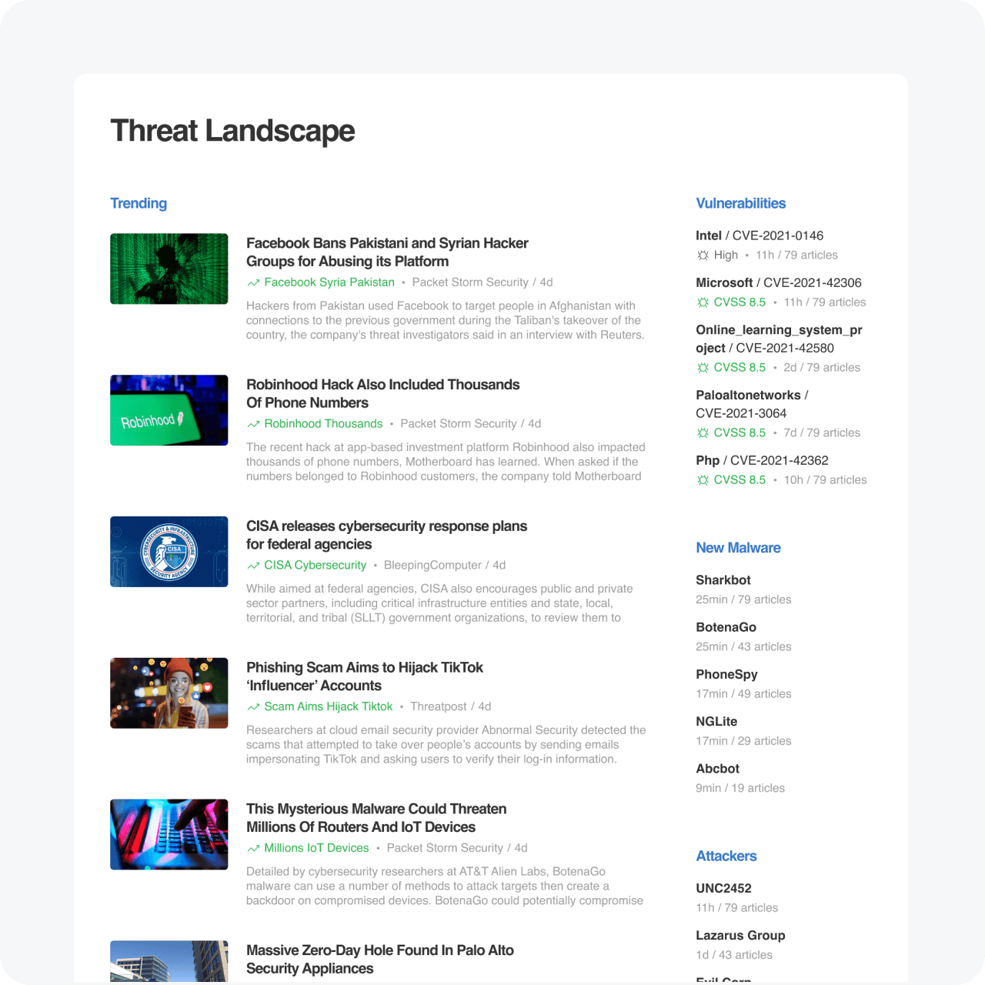The image size is (985, 985).
Task: Click BleepingComputer source on CISA article
Action: [432, 565]
